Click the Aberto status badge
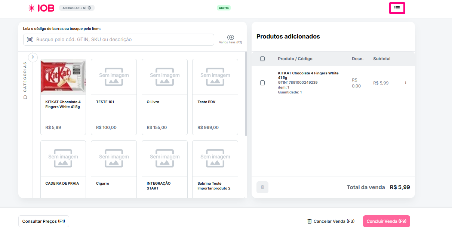This screenshot has width=452, height=231. coord(224,8)
